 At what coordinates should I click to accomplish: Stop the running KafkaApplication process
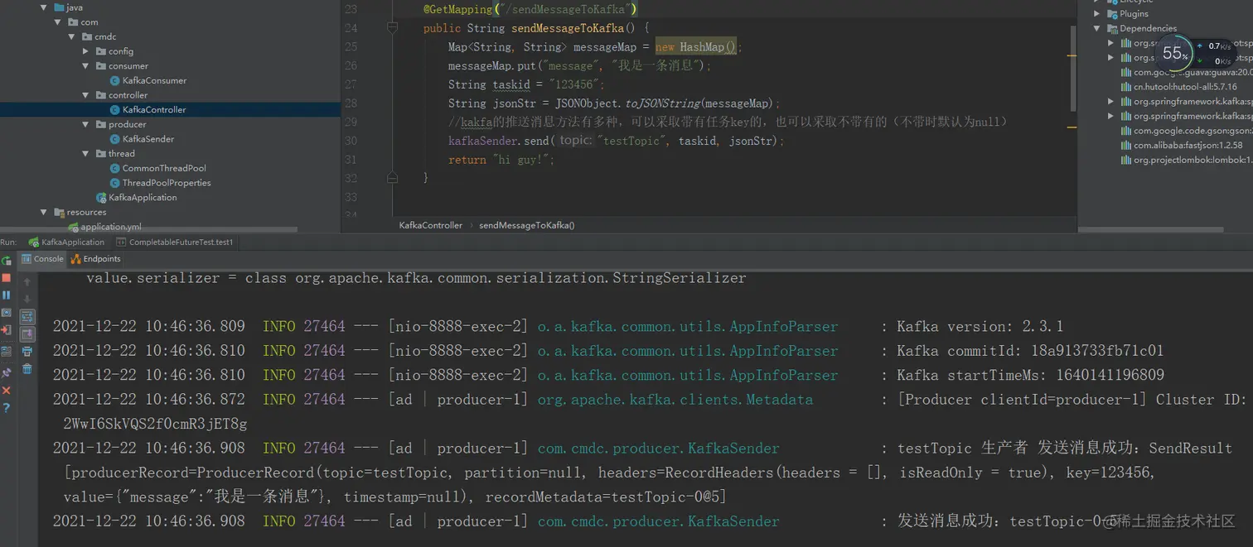[x=7, y=278]
